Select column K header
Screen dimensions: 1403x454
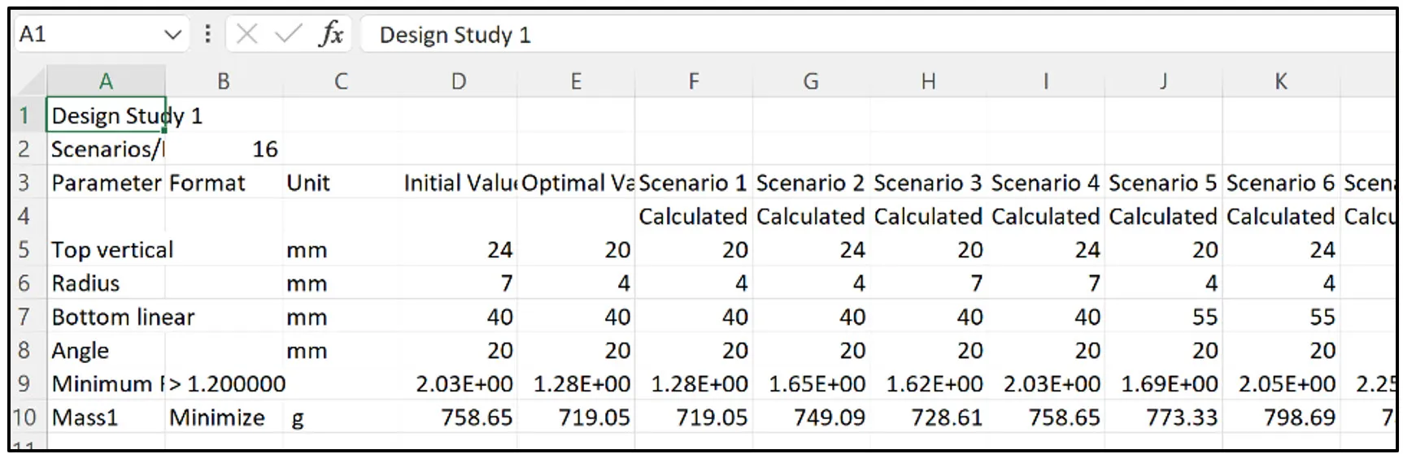(x=1281, y=82)
